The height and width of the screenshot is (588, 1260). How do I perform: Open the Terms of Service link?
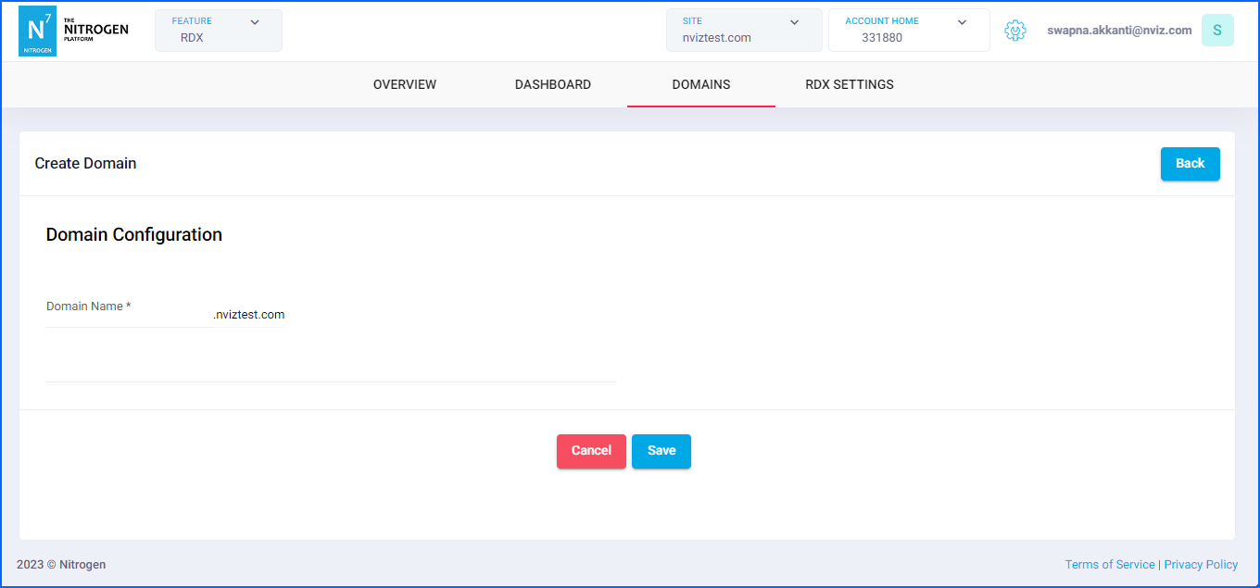[x=1109, y=565]
